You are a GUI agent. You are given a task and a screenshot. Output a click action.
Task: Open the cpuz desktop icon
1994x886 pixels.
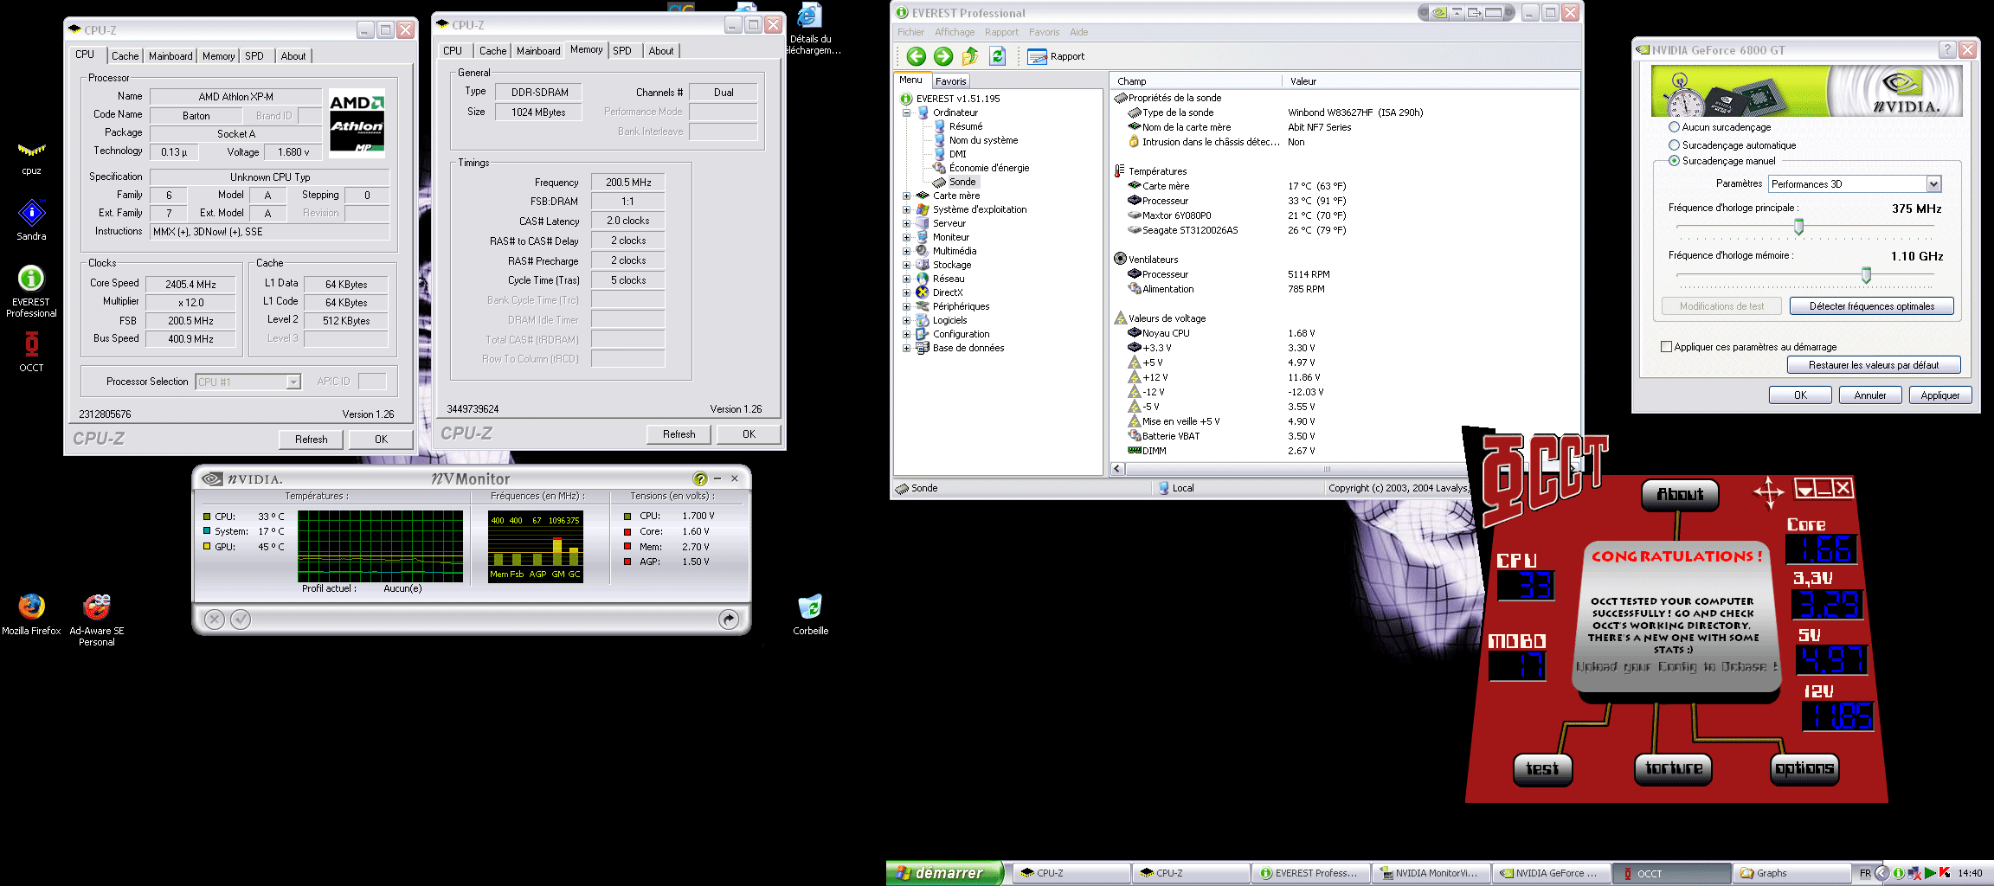(31, 151)
